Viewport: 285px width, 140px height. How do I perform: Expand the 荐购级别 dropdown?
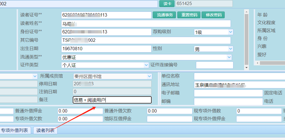click(230, 32)
